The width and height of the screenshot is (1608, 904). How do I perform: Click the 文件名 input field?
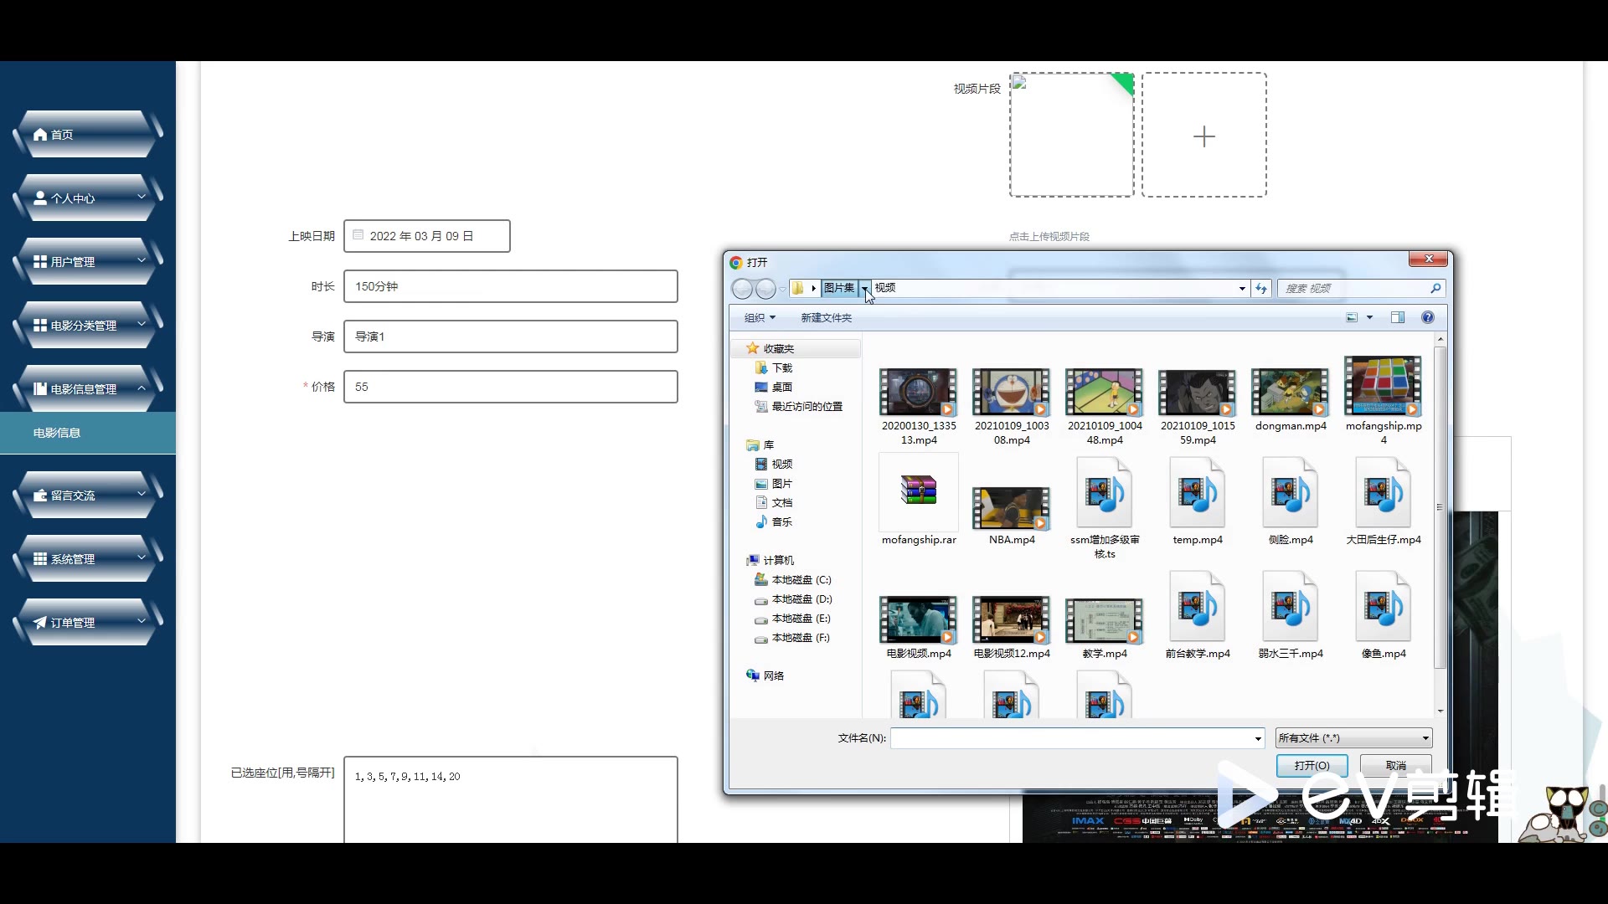point(1072,737)
